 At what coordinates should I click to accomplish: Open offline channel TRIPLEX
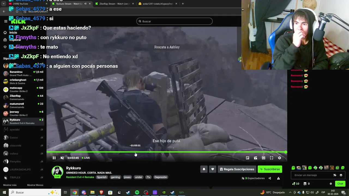point(23,177)
